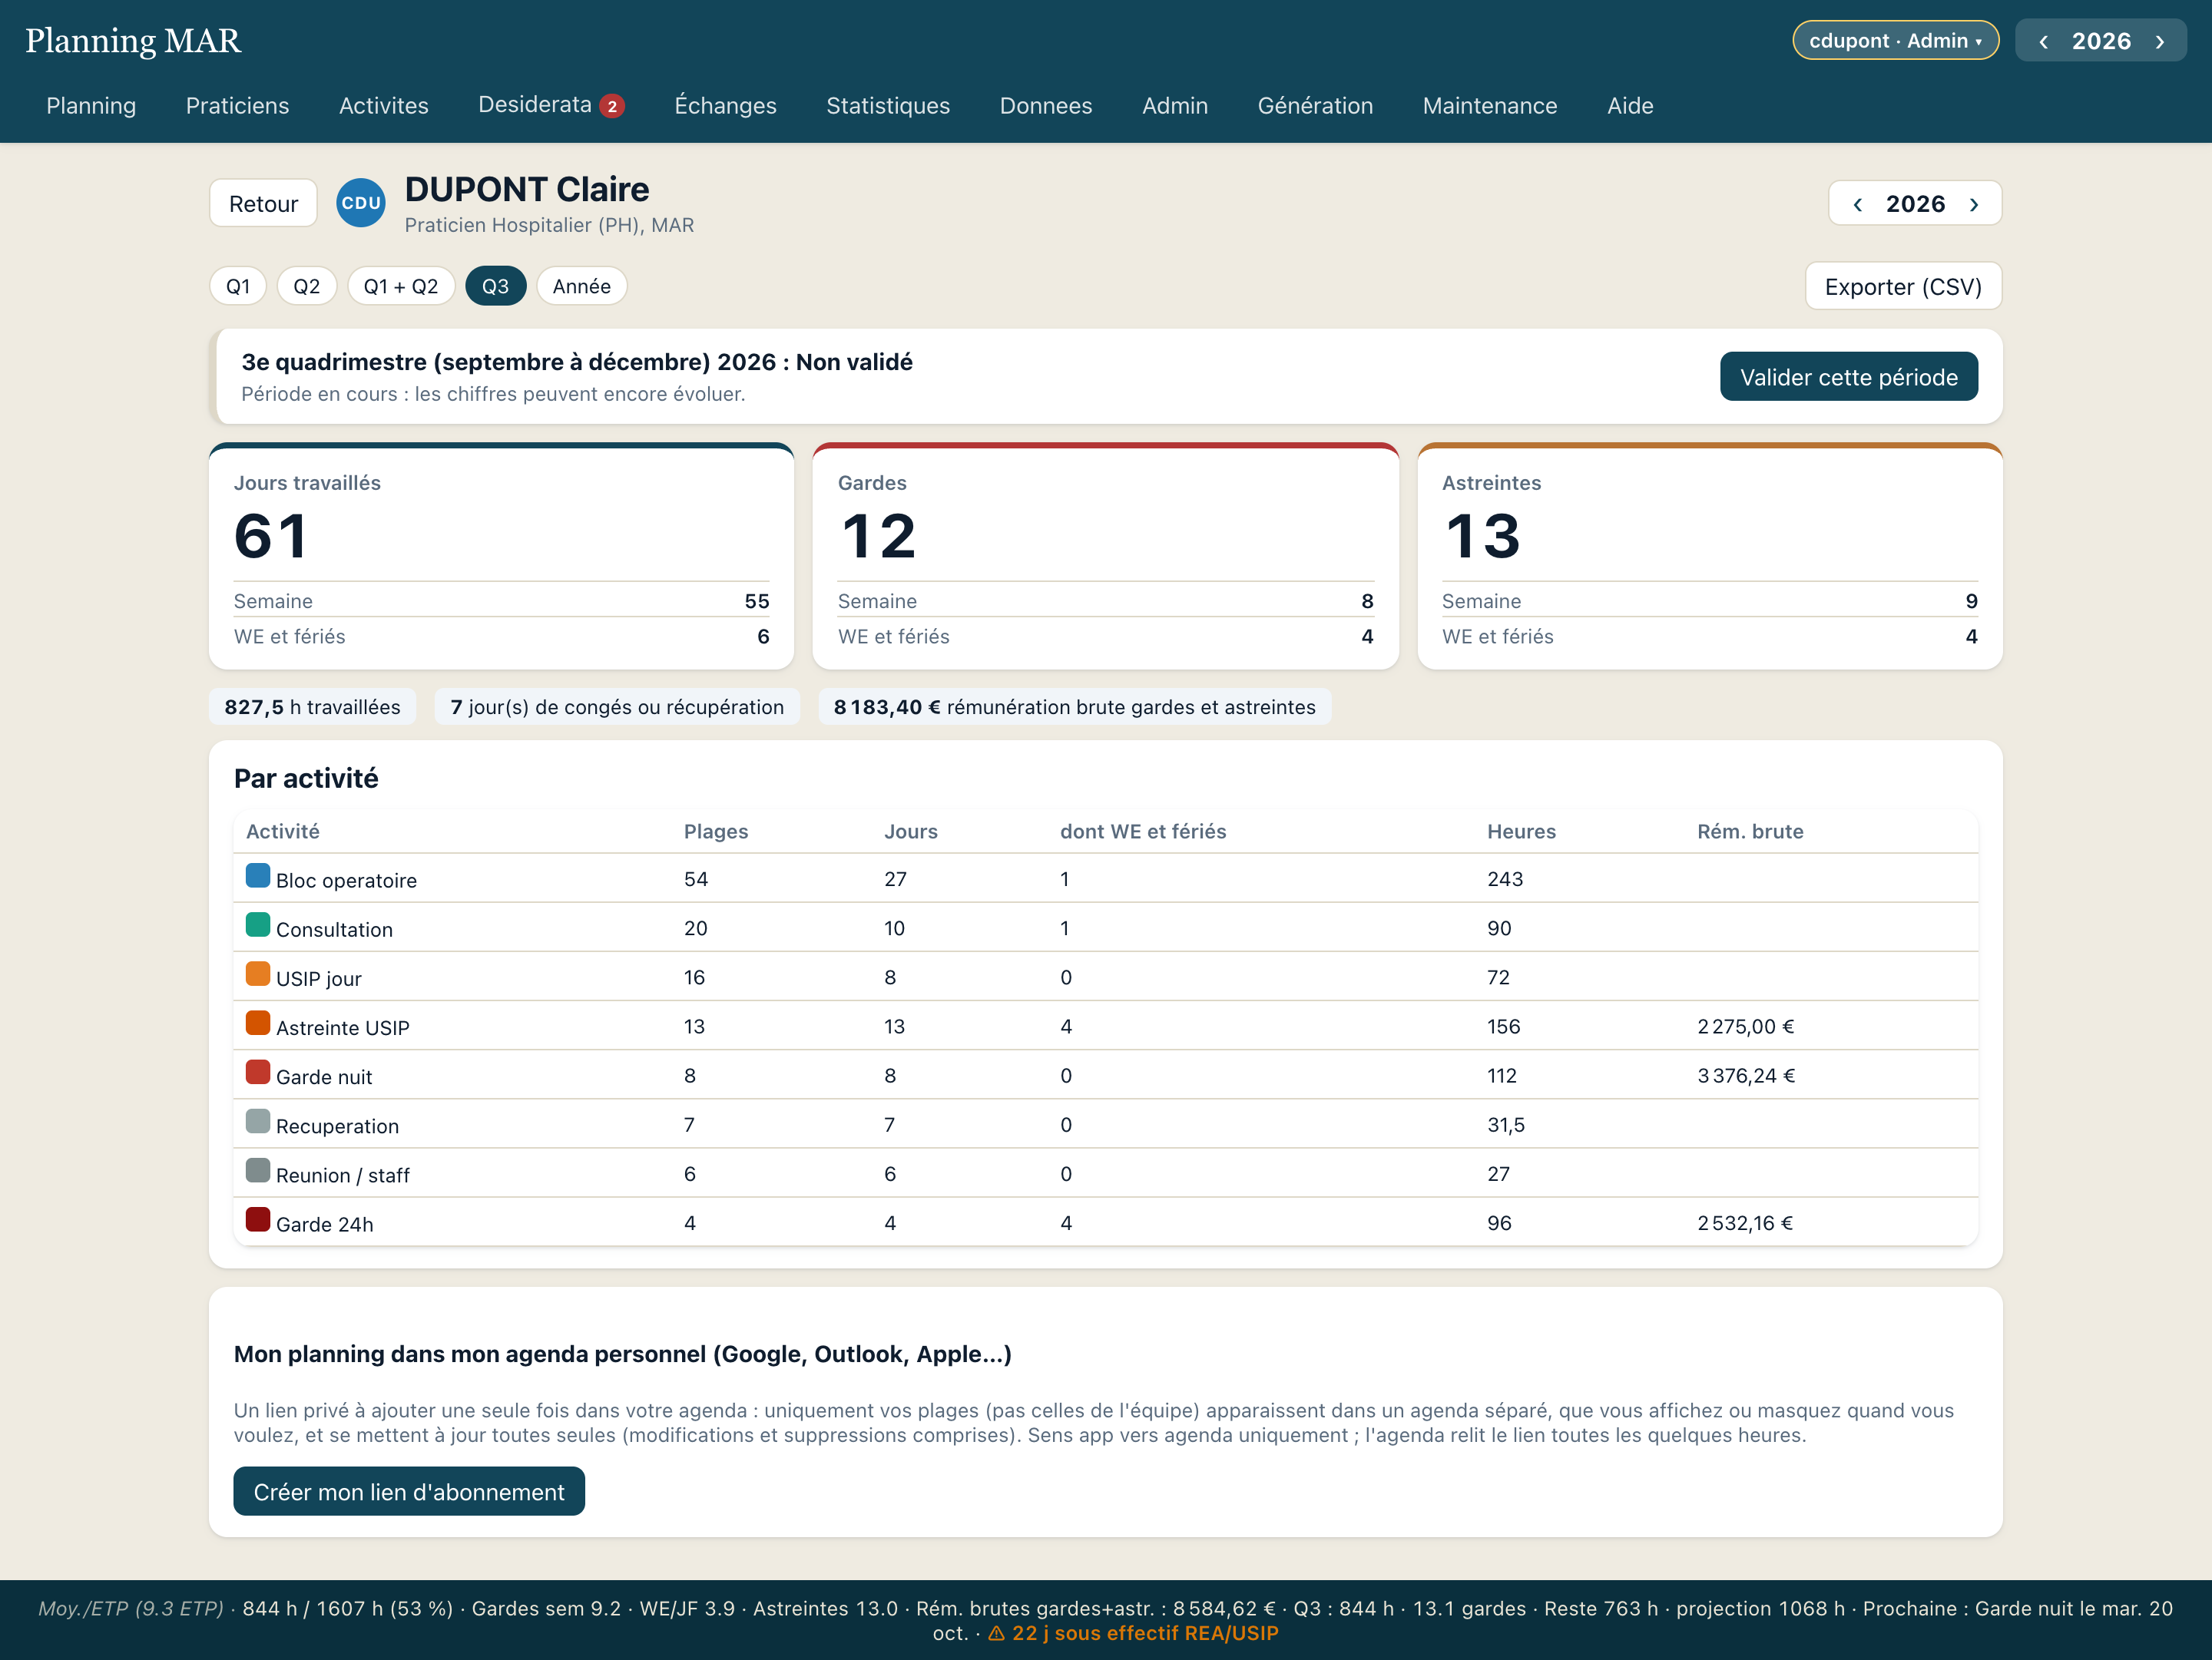Click Valider cette période button
Viewport: 2212px width, 1660px height.
1848,377
